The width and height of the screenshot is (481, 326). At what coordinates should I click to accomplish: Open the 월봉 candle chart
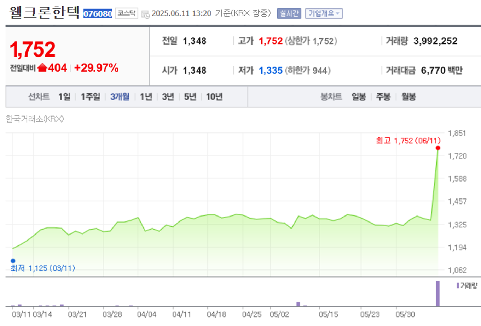(x=408, y=97)
